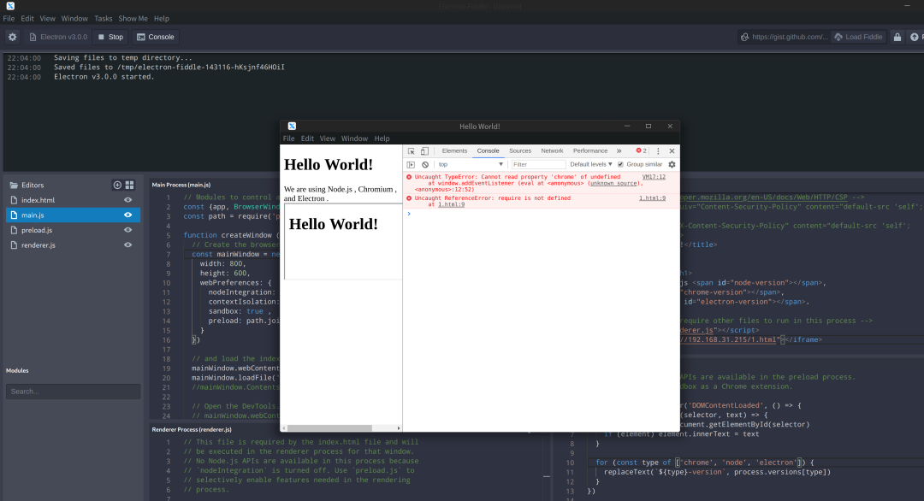Viewport: 924px width, 501px height.
Task: Uncheck the Group similar checkbox
Action: (x=620, y=165)
